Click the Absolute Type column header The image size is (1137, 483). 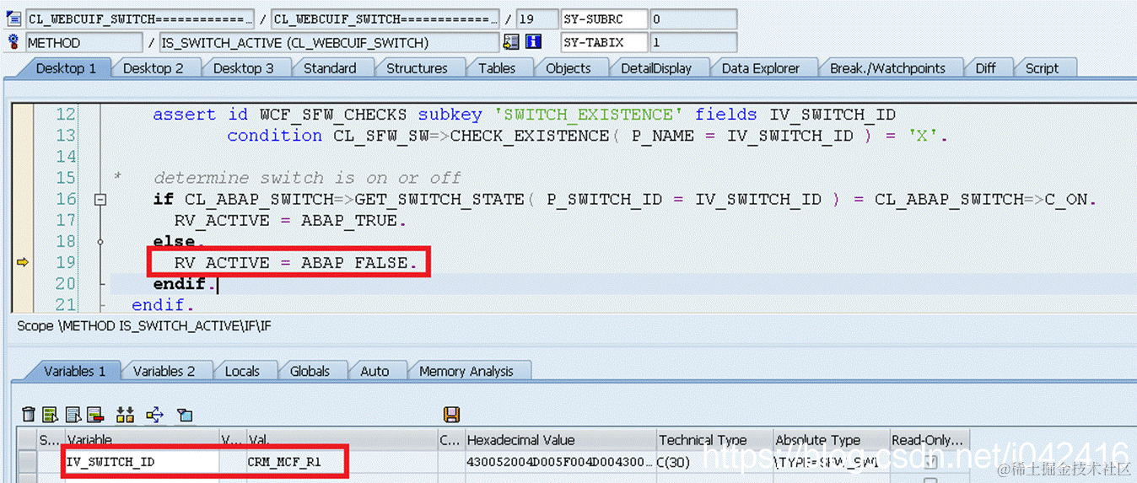831,440
